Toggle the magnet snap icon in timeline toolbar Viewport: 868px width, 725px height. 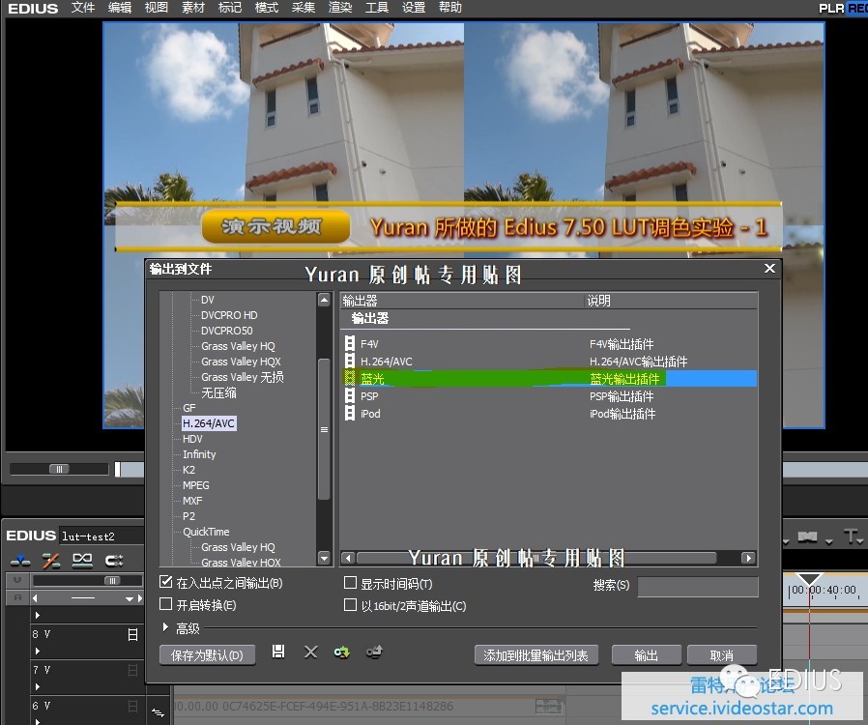pos(114,561)
